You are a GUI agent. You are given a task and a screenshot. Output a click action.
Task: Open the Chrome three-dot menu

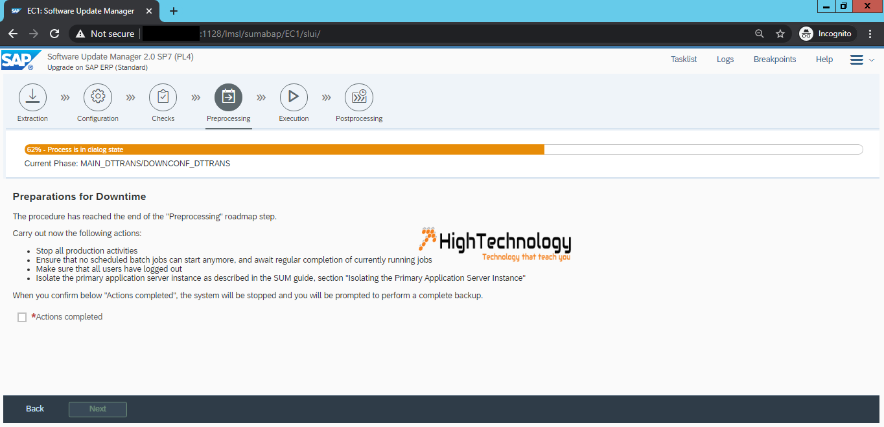(870, 34)
